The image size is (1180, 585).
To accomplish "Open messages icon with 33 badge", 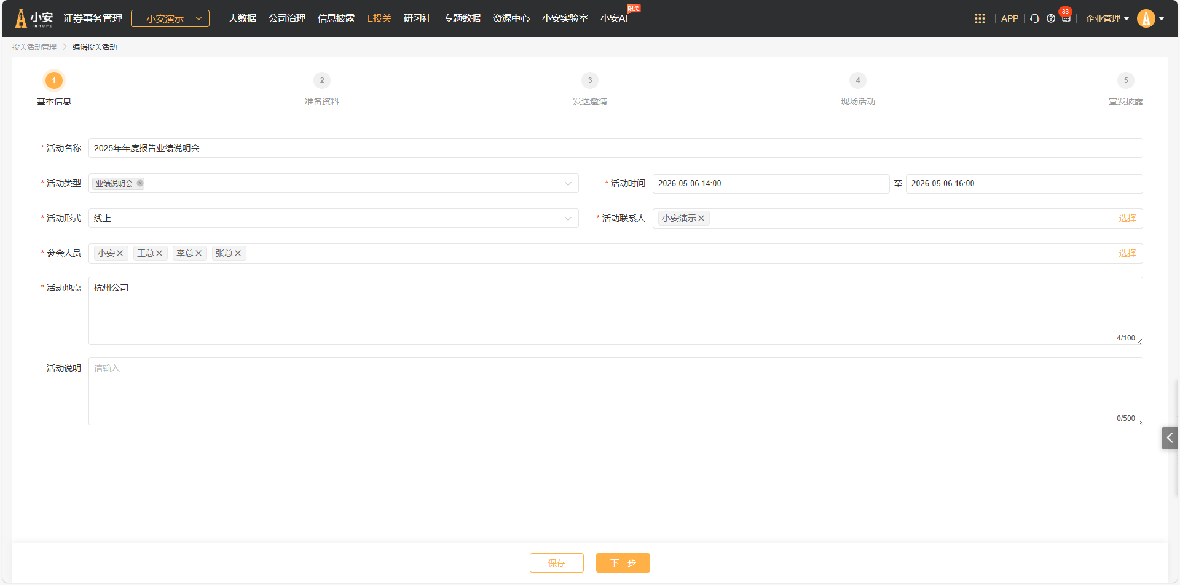I will 1066,18.
